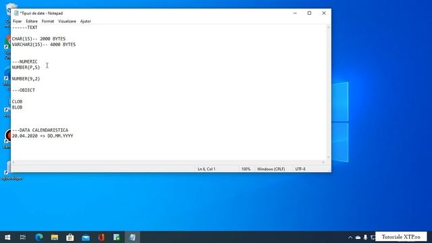Screen dimensions: 432x243
Task: Minimize the Notepad window
Action: coord(295,13)
